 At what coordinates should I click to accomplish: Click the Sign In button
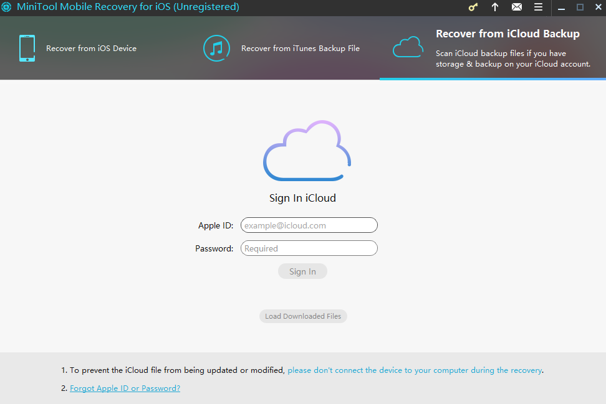pyautogui.click(x=302, y=271)
